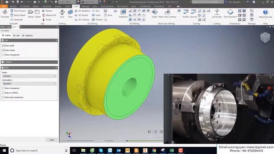Select the Drill operation

[62, 14]
